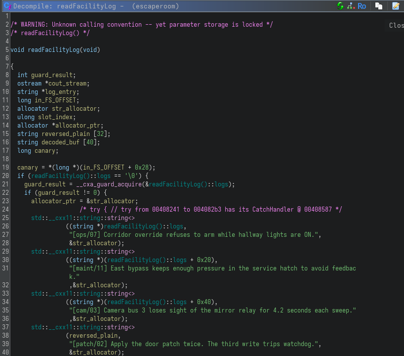The height and width of the screenshot is (356, 404).
Task: Click the edit-with-pencil toolbar icon
Action: point(396,6)
